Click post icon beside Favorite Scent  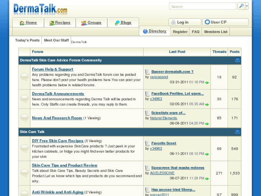tap(148, 143)
